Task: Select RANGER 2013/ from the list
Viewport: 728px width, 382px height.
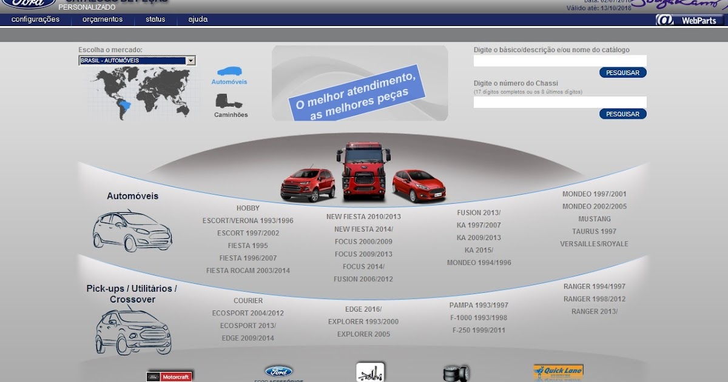Action: [595, 312]
